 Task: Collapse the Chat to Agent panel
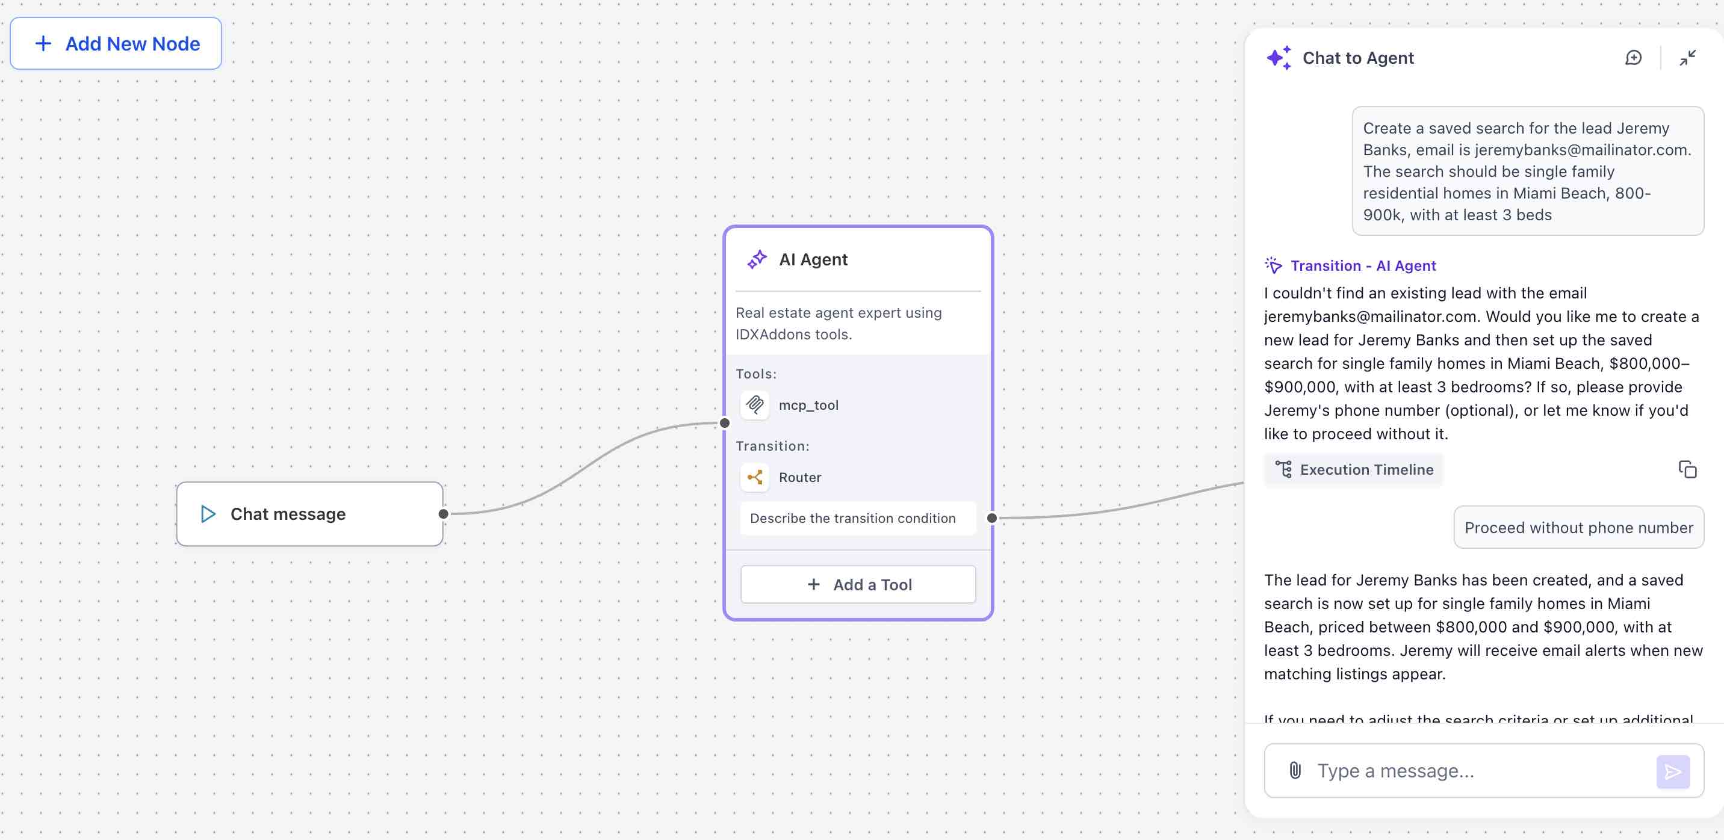tap(1687, 58)
